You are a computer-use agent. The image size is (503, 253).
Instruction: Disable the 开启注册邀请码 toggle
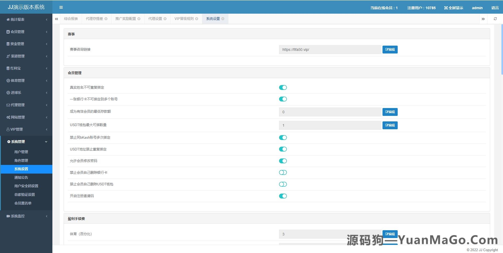tap(283, 196)
